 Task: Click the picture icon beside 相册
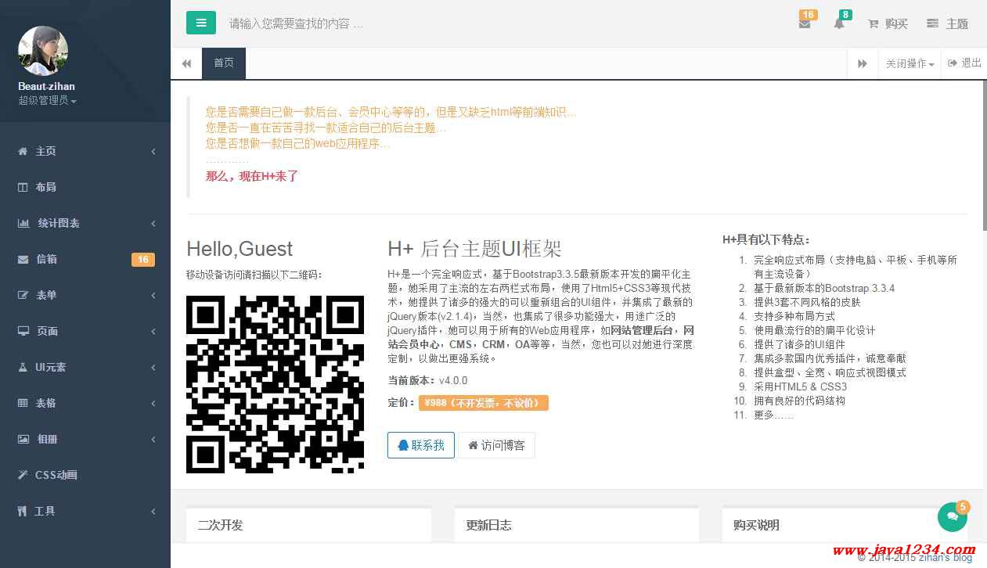(23, 439)
